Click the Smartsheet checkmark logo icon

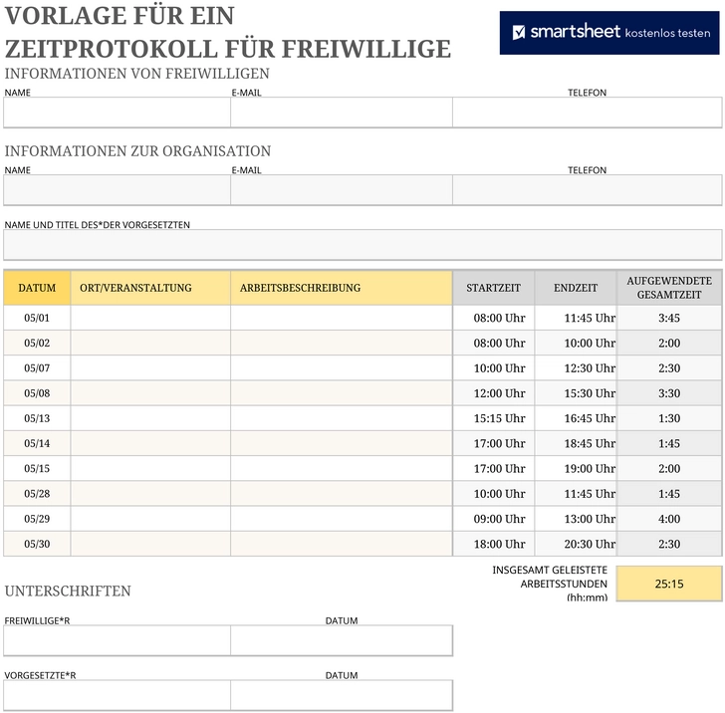point(519,33)
